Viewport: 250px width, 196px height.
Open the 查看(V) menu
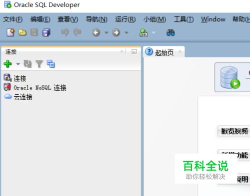coord(68,19)
